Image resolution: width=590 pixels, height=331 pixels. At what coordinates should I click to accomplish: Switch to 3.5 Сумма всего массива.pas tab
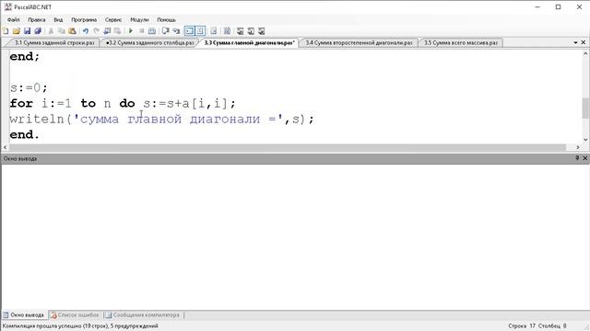[461, 43]
